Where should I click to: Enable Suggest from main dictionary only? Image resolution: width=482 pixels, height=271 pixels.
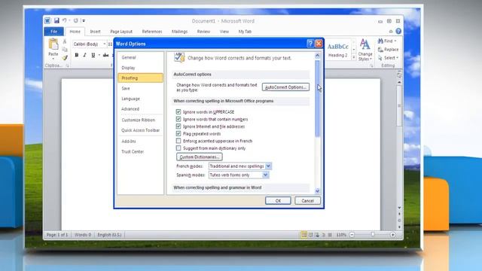pyautogui.click(x=178, y=148)
